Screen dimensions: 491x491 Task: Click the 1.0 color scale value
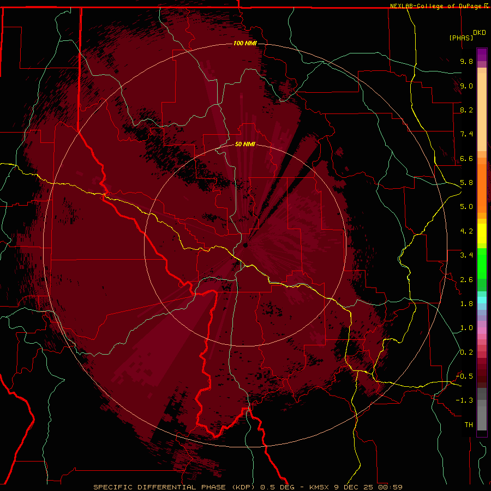[466, 328]
